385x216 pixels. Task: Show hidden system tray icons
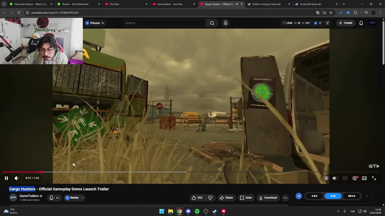pos(338,211)
